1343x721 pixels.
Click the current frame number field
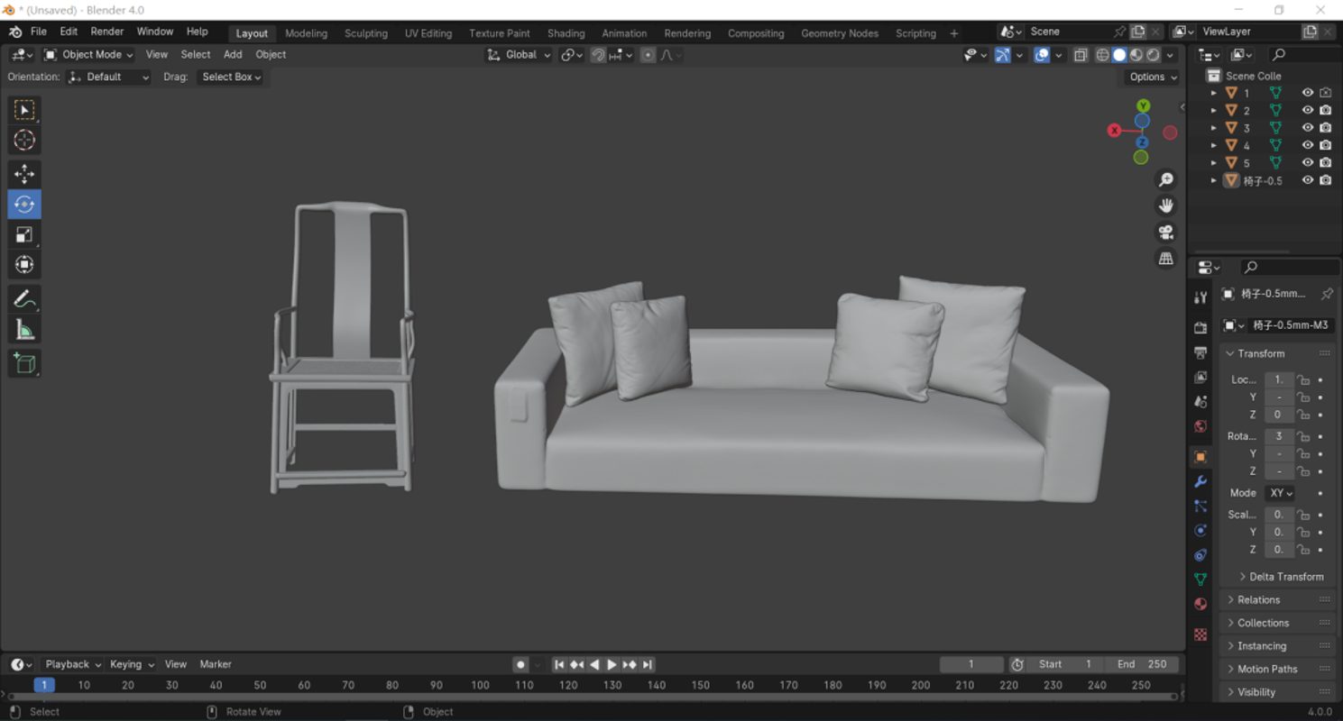pyautogui.click(x=971, y=664)
